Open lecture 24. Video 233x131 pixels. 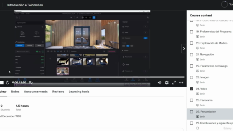coord(201,89)
